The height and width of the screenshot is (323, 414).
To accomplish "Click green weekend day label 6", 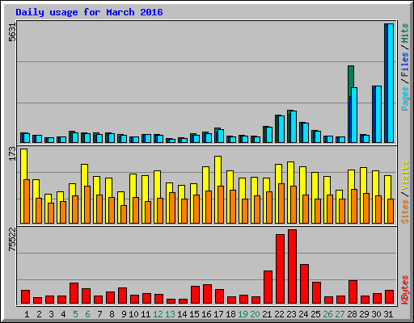I will click(x=87, y=314).
